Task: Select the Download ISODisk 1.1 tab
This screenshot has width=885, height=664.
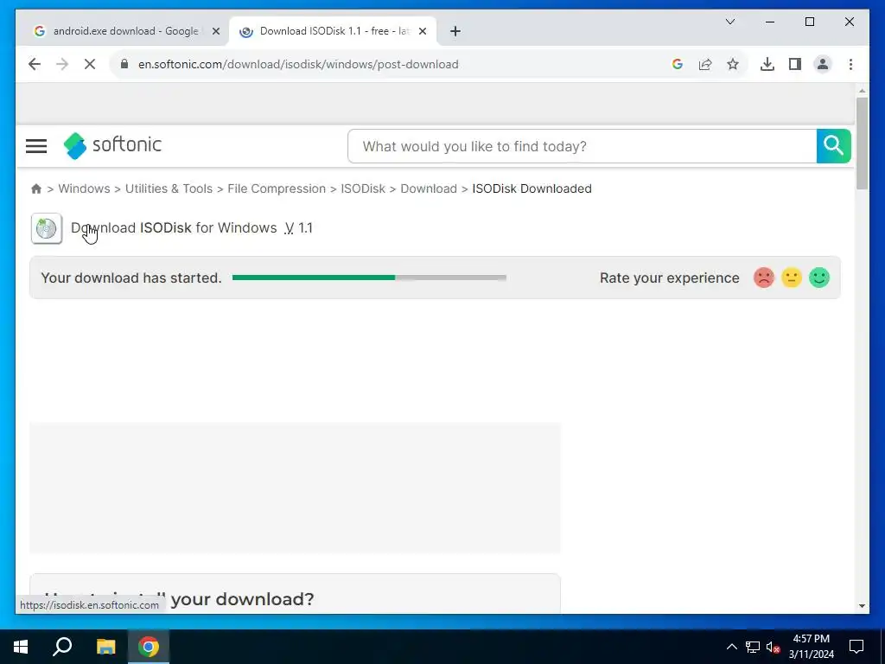Action: [332, 31]
